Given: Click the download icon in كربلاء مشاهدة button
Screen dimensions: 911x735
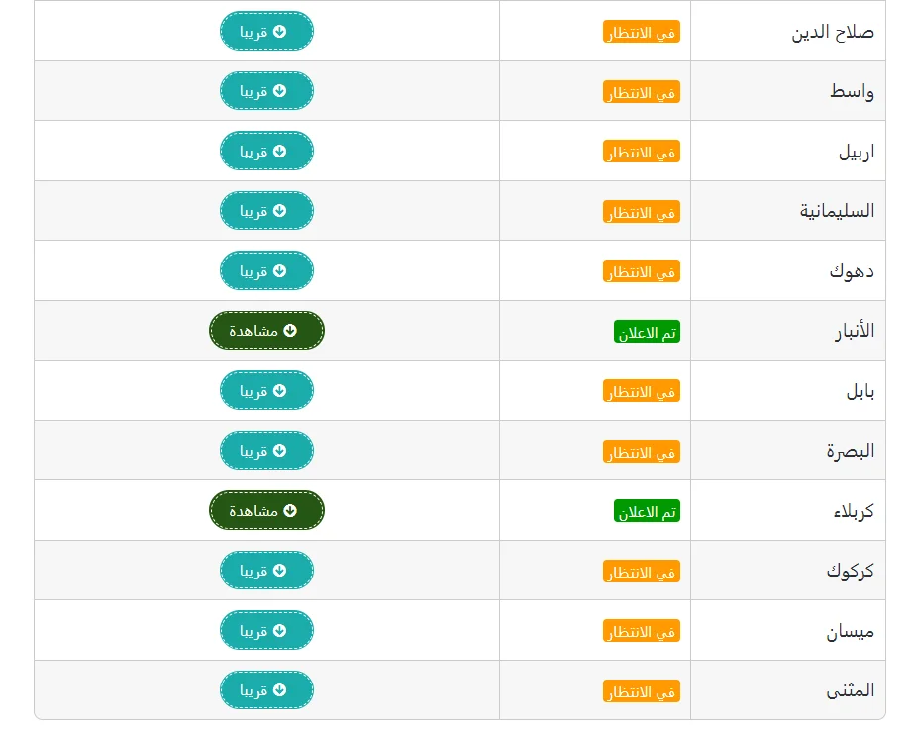Looking at the screenshot, I should point(290,511).
